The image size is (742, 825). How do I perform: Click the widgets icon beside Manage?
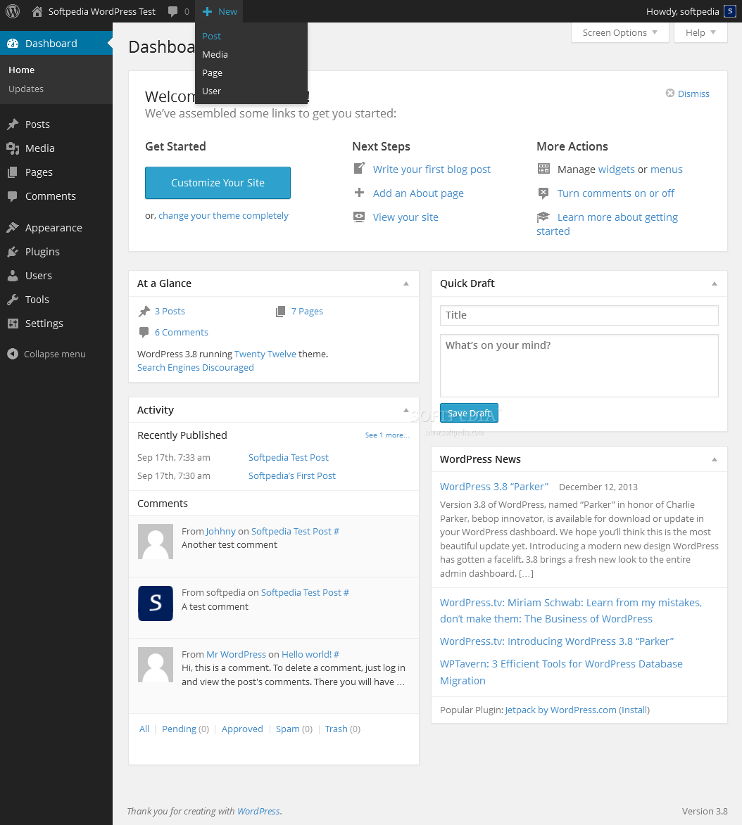[543, 169]
